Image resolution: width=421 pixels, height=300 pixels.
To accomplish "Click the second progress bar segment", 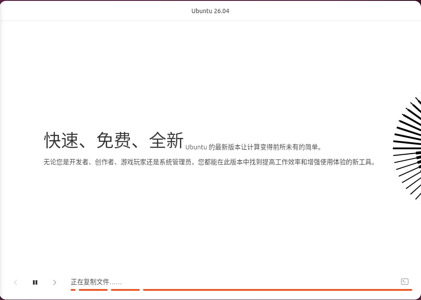I will pos(93,290).
